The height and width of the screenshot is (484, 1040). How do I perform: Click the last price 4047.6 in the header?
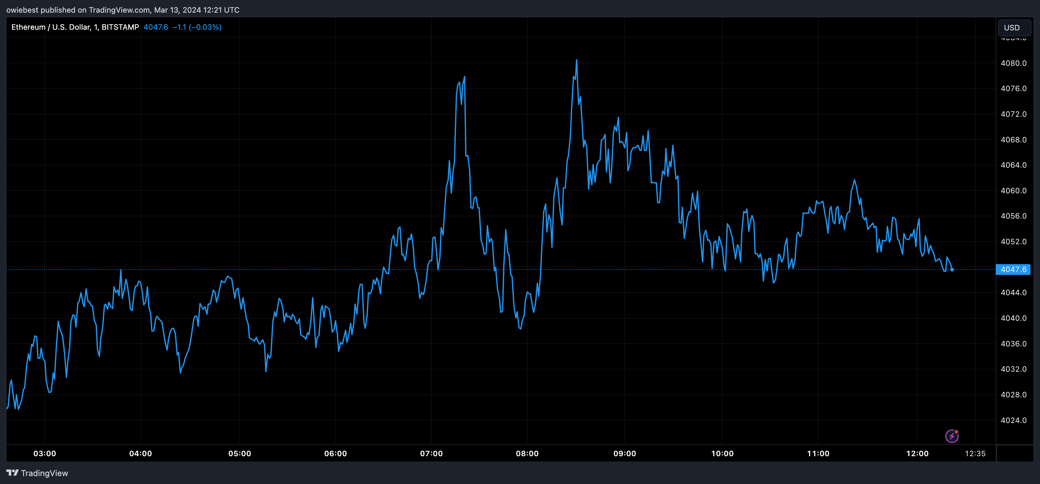click(x=156, y=27)
